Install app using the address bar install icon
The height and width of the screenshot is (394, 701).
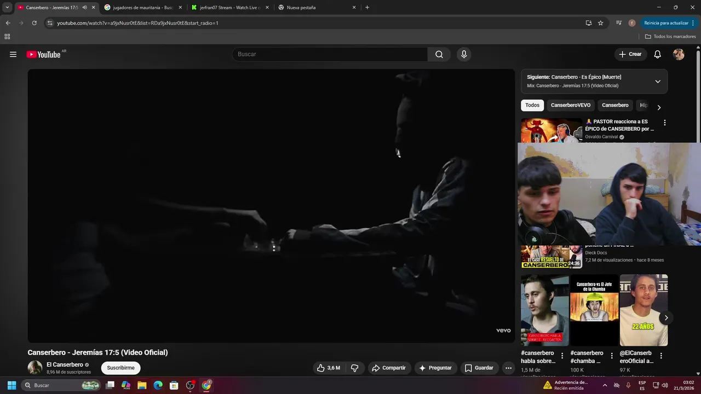[x=588, y=23]
